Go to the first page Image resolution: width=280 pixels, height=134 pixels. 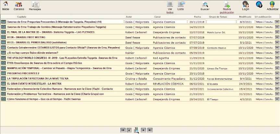pyautogui.click(x=123, y=130)
